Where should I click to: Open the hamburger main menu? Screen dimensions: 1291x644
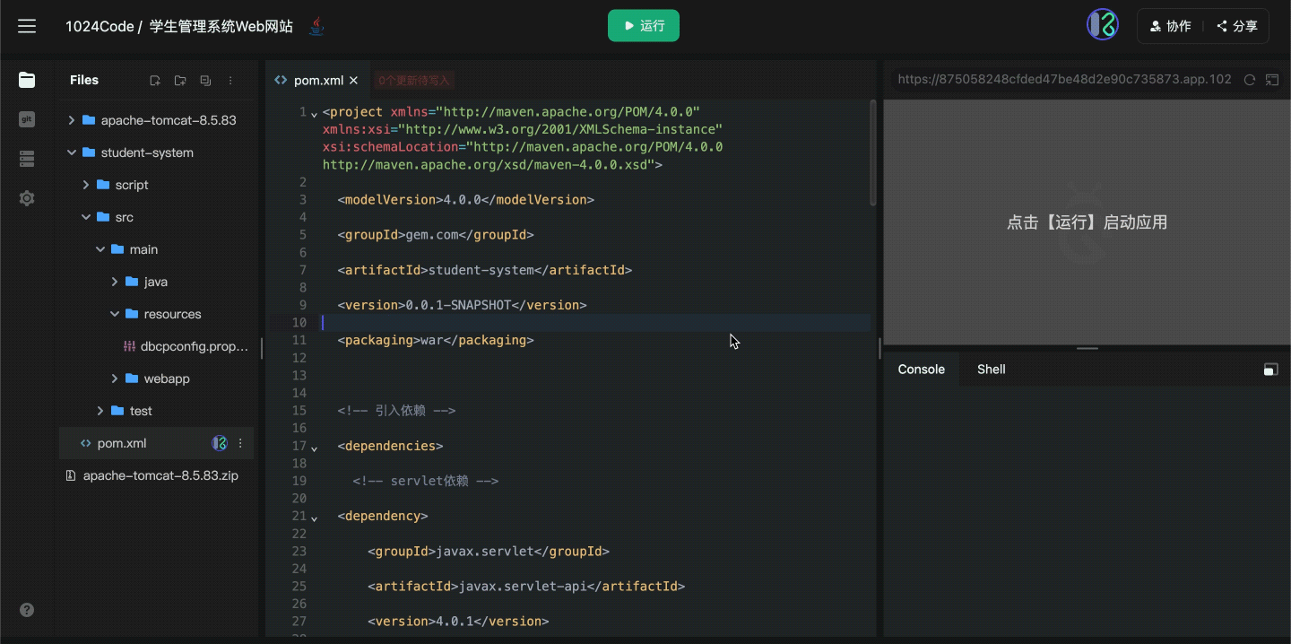click(27, 26)
